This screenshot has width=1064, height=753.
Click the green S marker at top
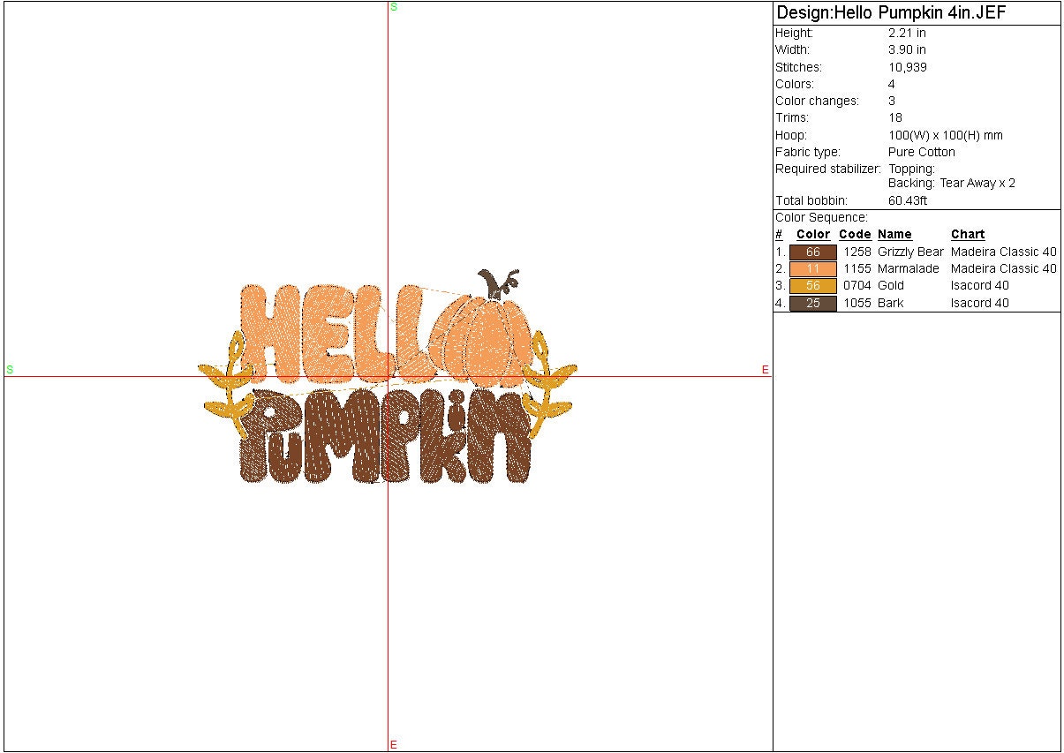pos(393,7)
